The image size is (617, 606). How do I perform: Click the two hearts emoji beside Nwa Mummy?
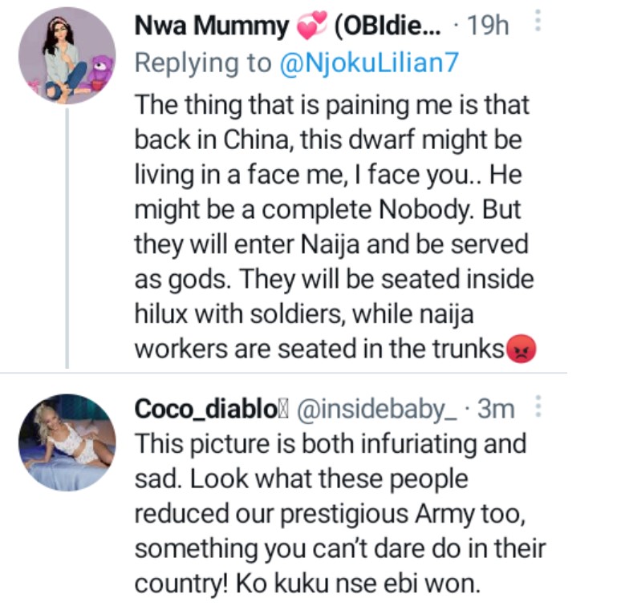pyautogui.click(x=308, y=26)
